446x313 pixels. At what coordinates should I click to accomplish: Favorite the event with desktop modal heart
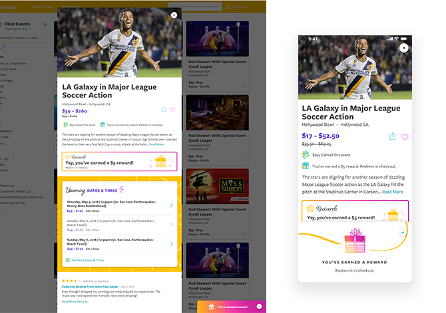172,110
